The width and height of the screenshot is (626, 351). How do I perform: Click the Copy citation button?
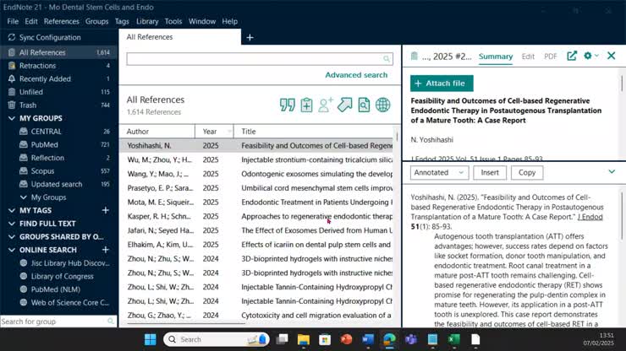pos(527,172)
